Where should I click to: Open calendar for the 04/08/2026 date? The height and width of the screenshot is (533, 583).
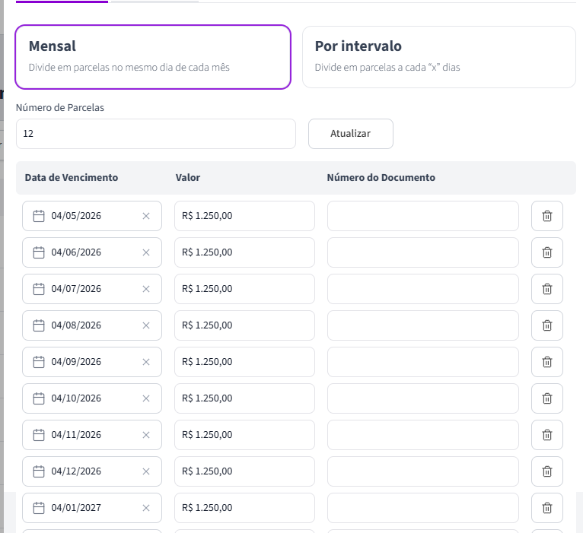click(39, 325)
